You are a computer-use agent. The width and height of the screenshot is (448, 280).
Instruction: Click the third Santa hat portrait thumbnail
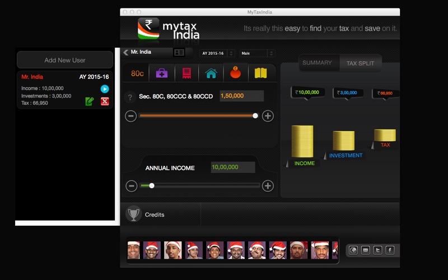point(173,250)
